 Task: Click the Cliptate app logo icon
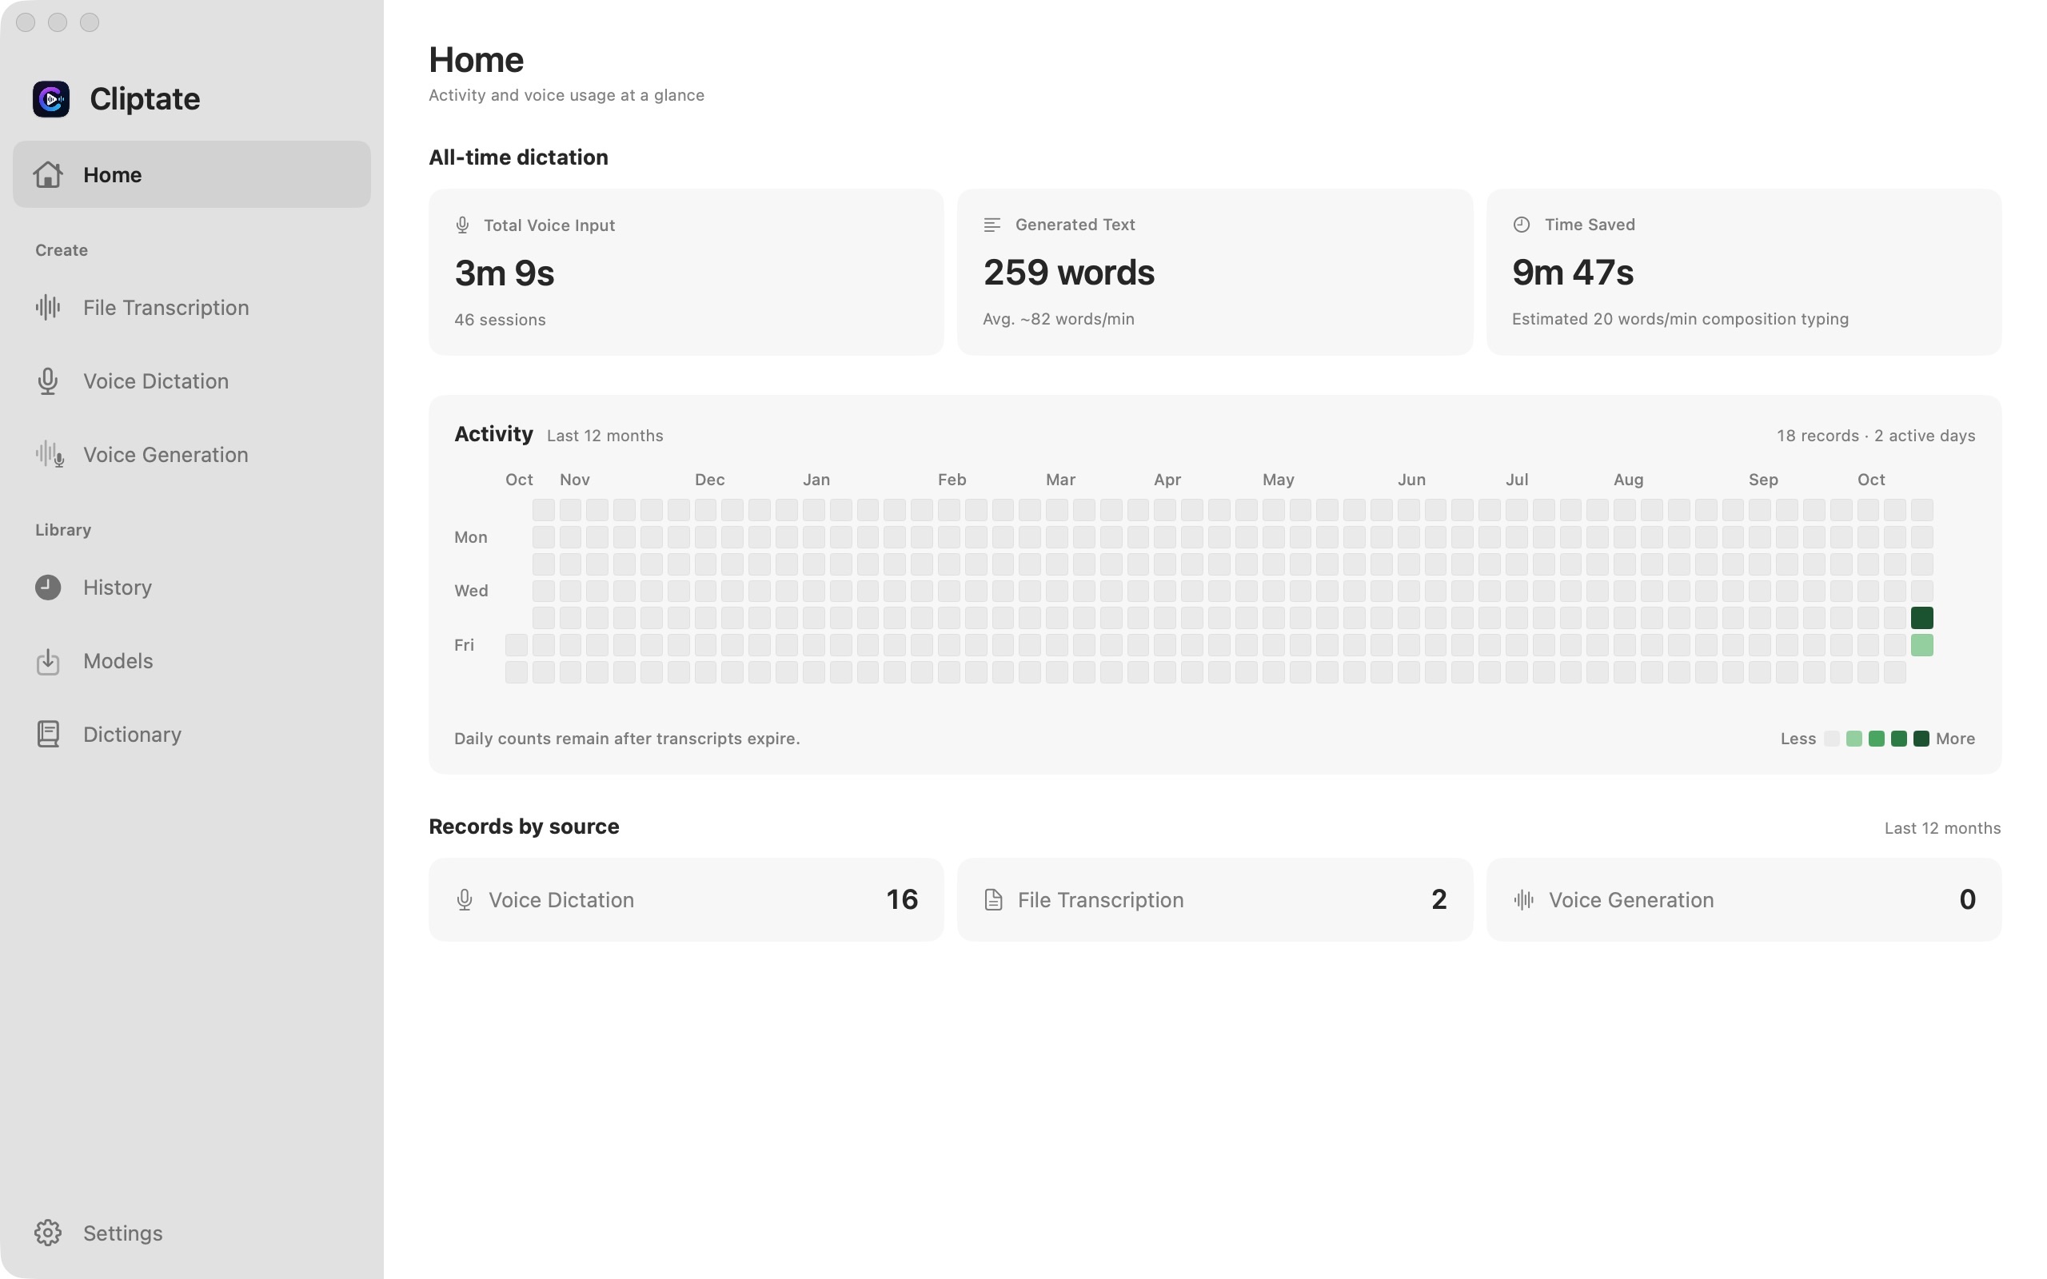pyautogui.click(x=50, y=99)
